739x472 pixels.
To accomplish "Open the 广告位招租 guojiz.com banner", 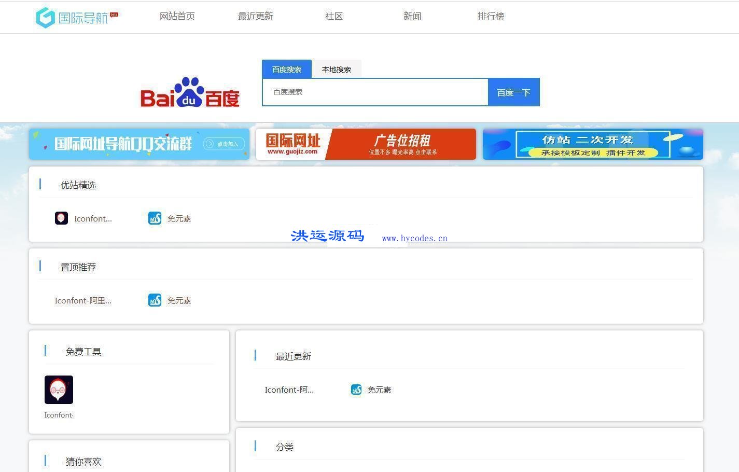I will click(366, 144).
